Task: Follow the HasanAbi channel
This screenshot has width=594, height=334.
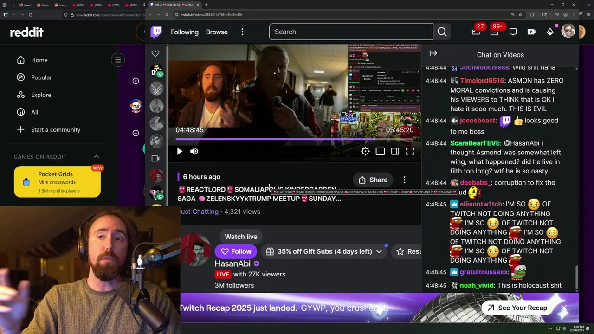Action: (x=236, y=251)
